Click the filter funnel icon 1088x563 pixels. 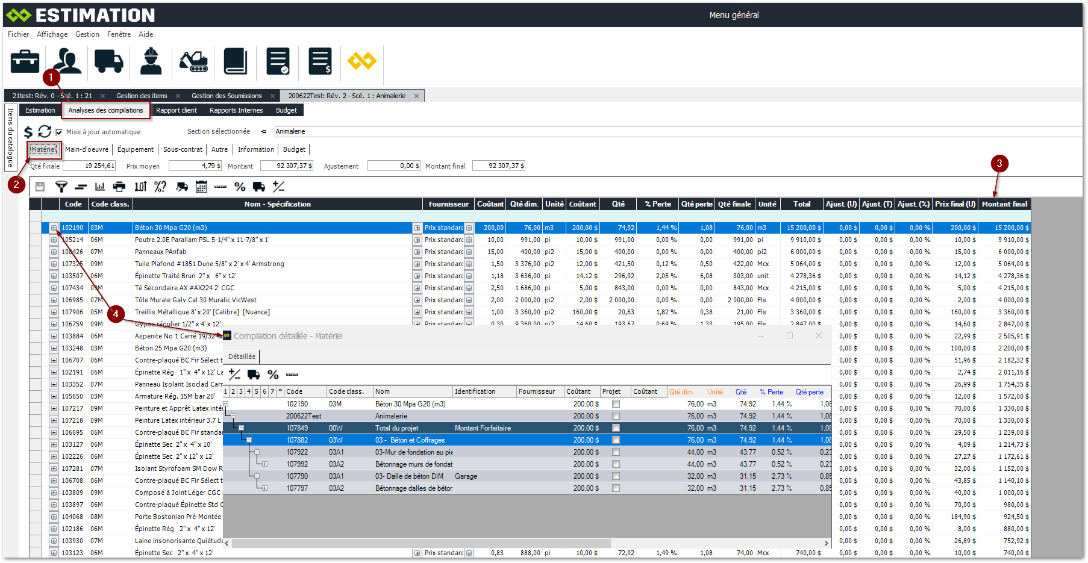61,187
